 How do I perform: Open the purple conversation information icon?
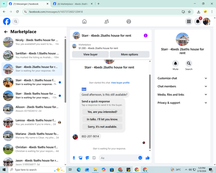click(x=146, y=35)
